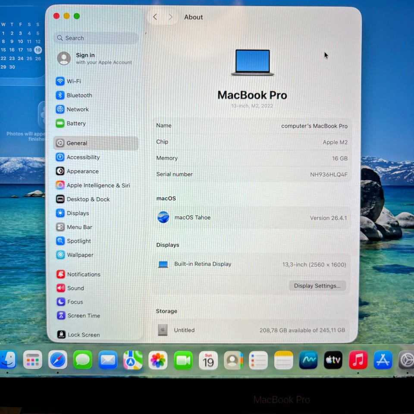The width and height of the screenshot is (414, 414).
Task: Open Focus settings in sidebar
Action: pyautogui.click(x=96, y=302)
